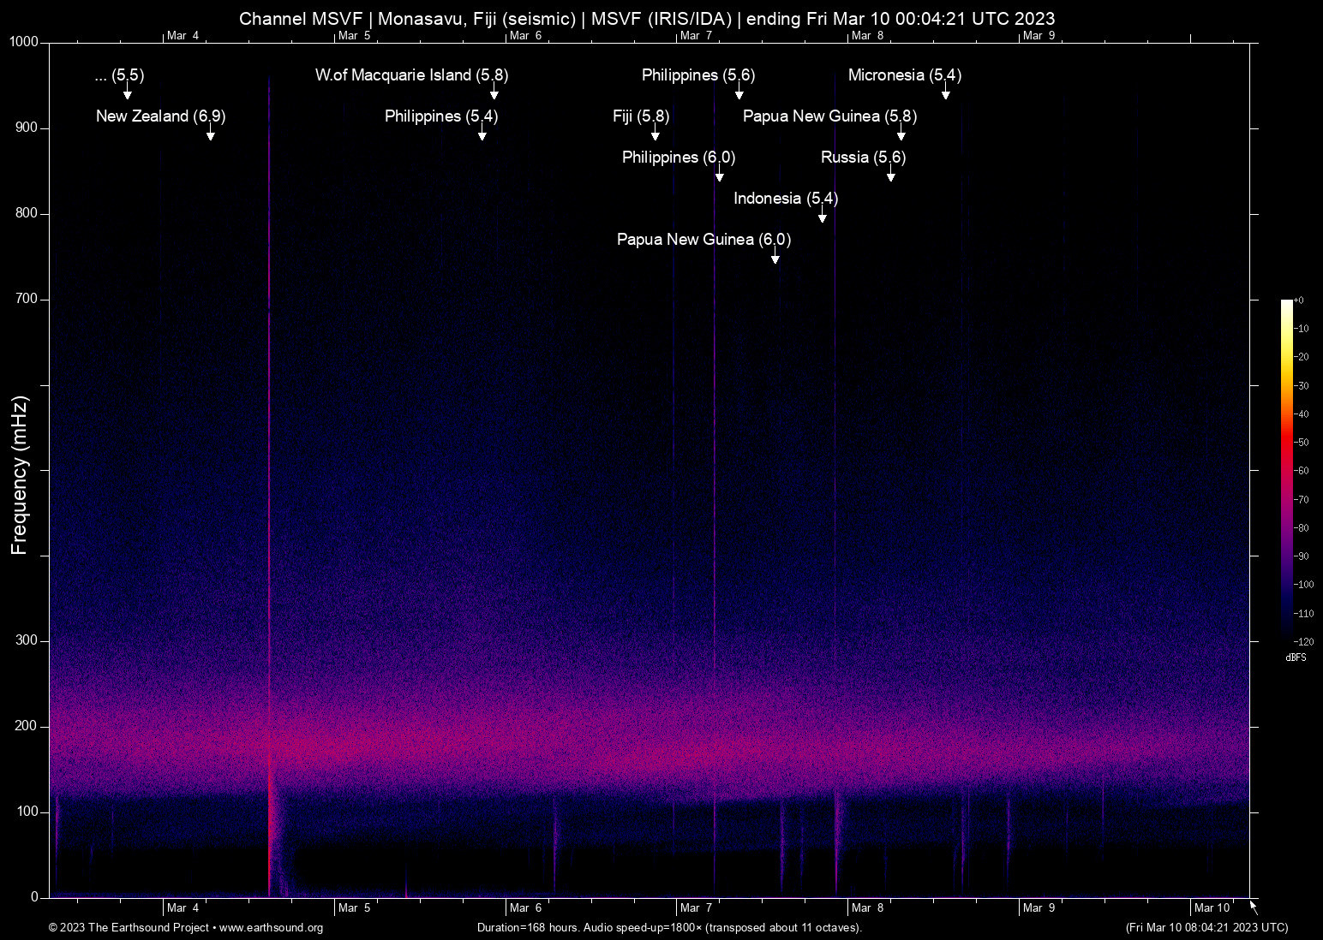Click the audio speed-up duration text
The image size is (1323, 940).
click(x=669, y=927)
